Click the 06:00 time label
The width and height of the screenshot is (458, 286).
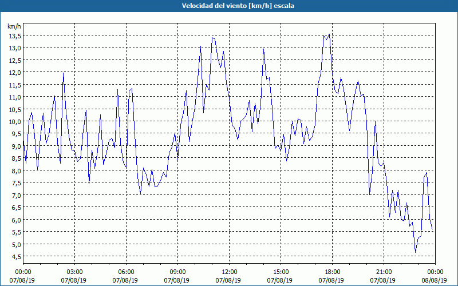pyautogui.click(x=126, y=272)
